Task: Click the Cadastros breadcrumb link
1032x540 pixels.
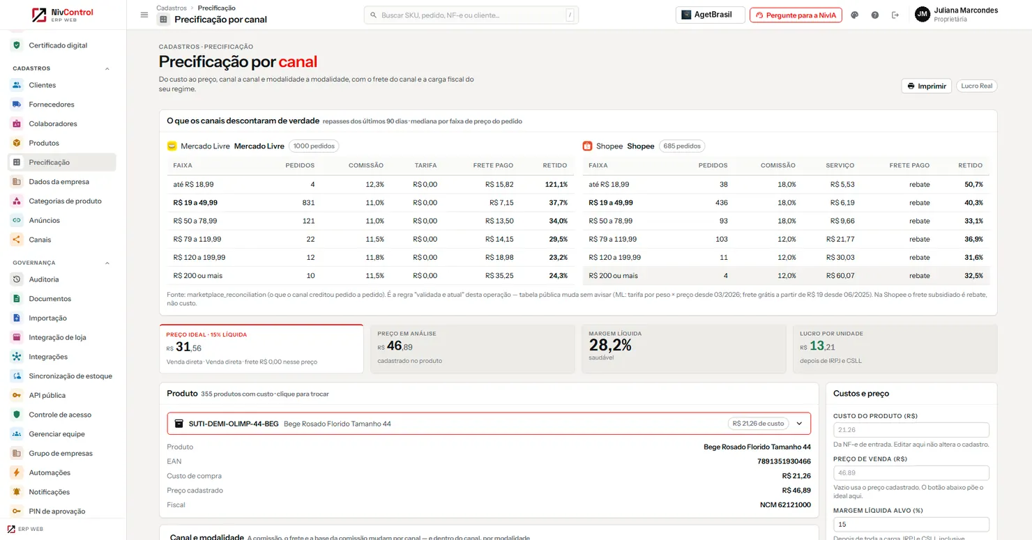Action: click(x=171, y=8)
